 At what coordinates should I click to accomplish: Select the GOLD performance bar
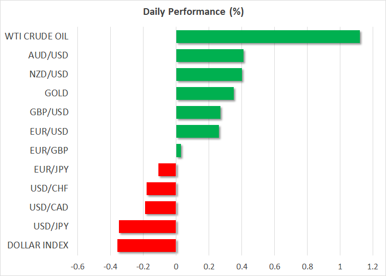(205, 93)
